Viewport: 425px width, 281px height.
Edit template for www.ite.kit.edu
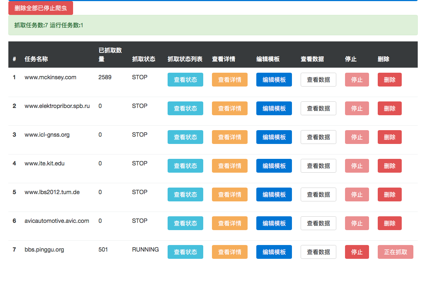click(274, 166)
